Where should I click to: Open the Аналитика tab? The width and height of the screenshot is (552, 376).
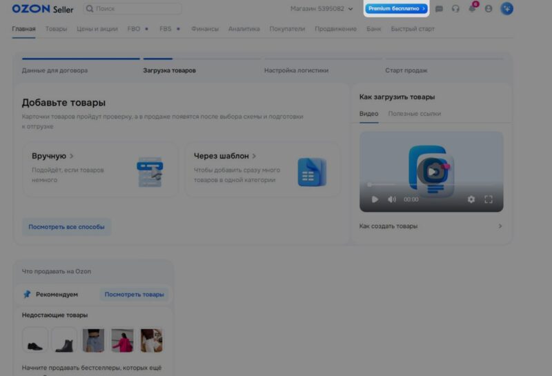click(244, 29)
